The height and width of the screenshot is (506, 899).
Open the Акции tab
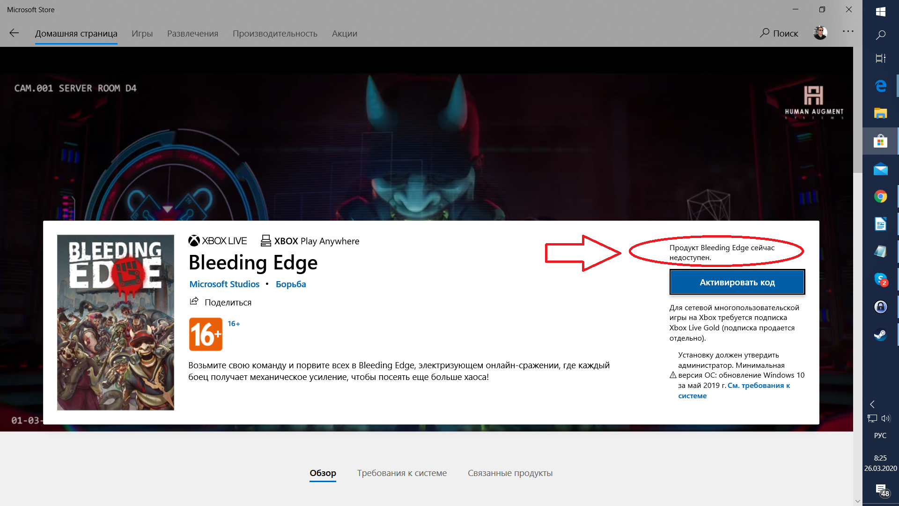pyautogui.click(x=345, y=34)
